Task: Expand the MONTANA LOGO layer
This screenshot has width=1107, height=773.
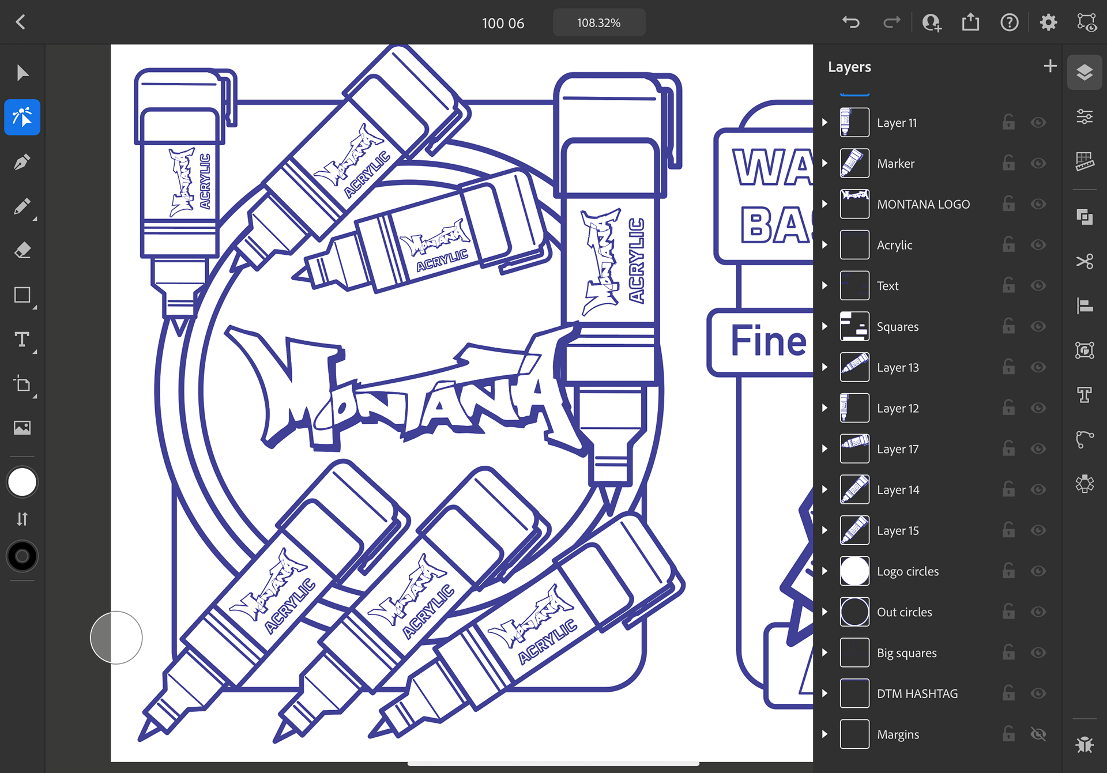Action: [825, 204]
